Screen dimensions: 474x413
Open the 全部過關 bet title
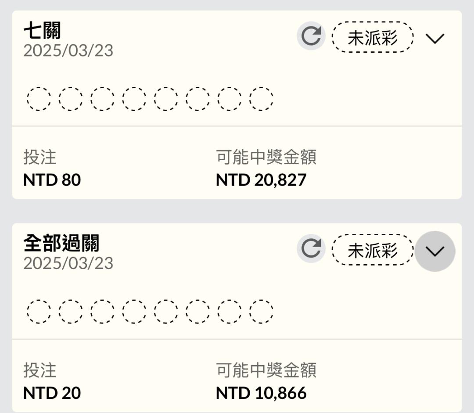(61, 243)
